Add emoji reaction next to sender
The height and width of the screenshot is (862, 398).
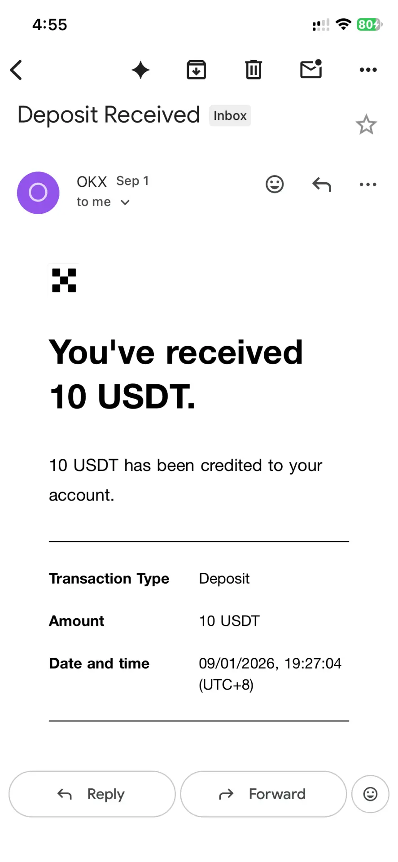pos(275,184)
